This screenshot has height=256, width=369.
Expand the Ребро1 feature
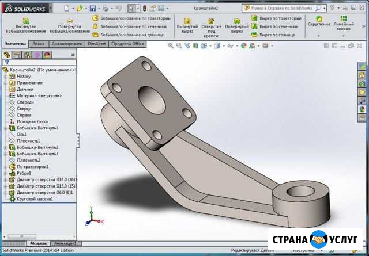(x=6, y=173)
